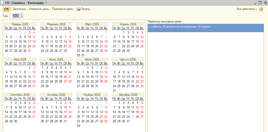Click the Октябрь 2026 header
Image resolution: width=268 pixels, height=132 pixels.
(56, 94)
